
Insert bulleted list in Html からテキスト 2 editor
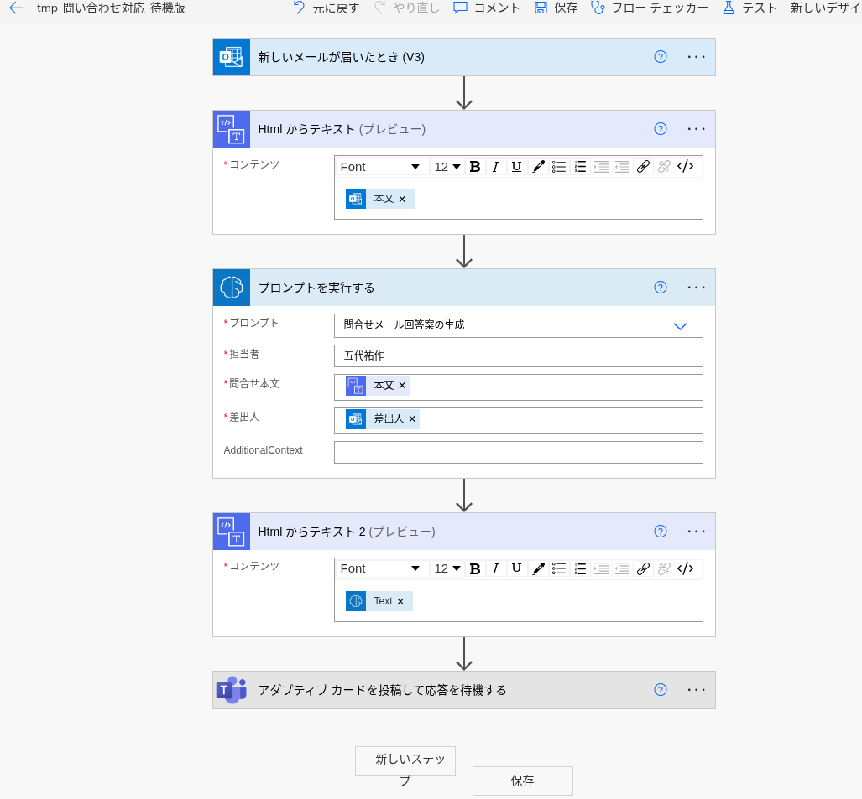pyautogui.click(x=558, y=569)
